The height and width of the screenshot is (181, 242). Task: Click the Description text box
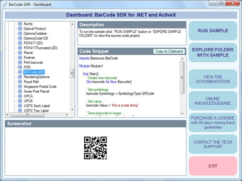[132, 37]
